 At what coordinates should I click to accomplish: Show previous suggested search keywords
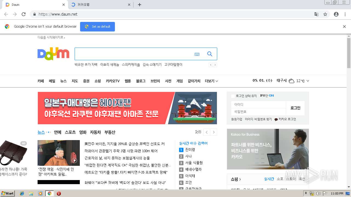(x=211, y=65)
